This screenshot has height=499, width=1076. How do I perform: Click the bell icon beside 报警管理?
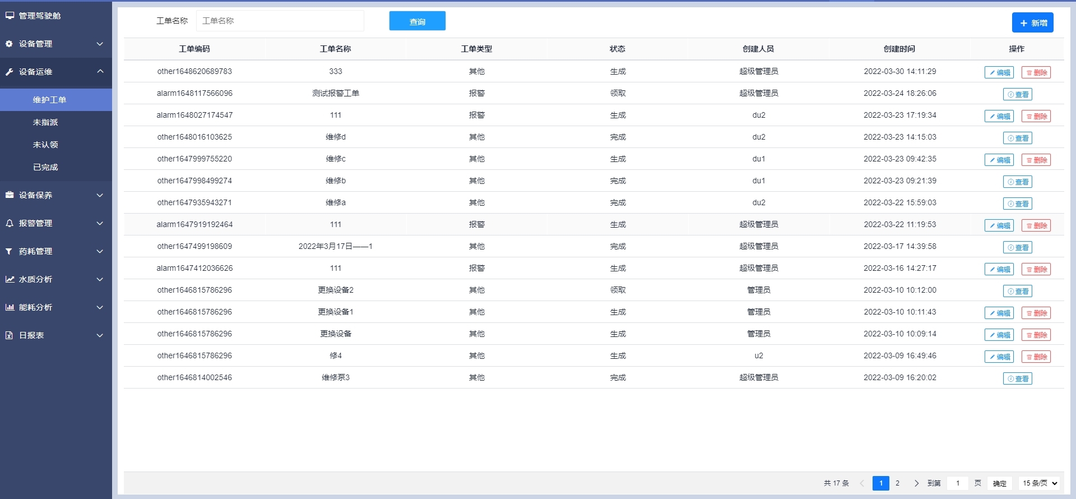(10, 223)
